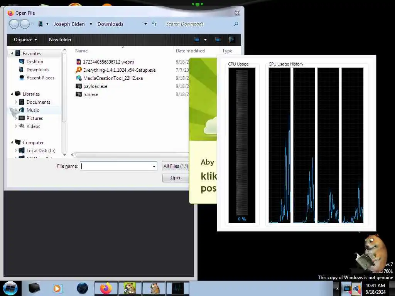Open the Sandboxie taskbar icon
The image size is (395, 296).
(130, 288)
